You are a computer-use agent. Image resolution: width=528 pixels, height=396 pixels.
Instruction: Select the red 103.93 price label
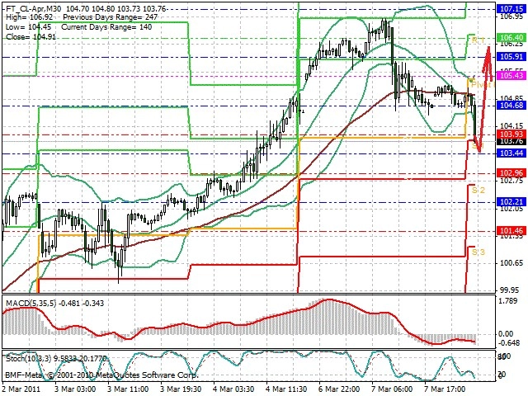511,134
